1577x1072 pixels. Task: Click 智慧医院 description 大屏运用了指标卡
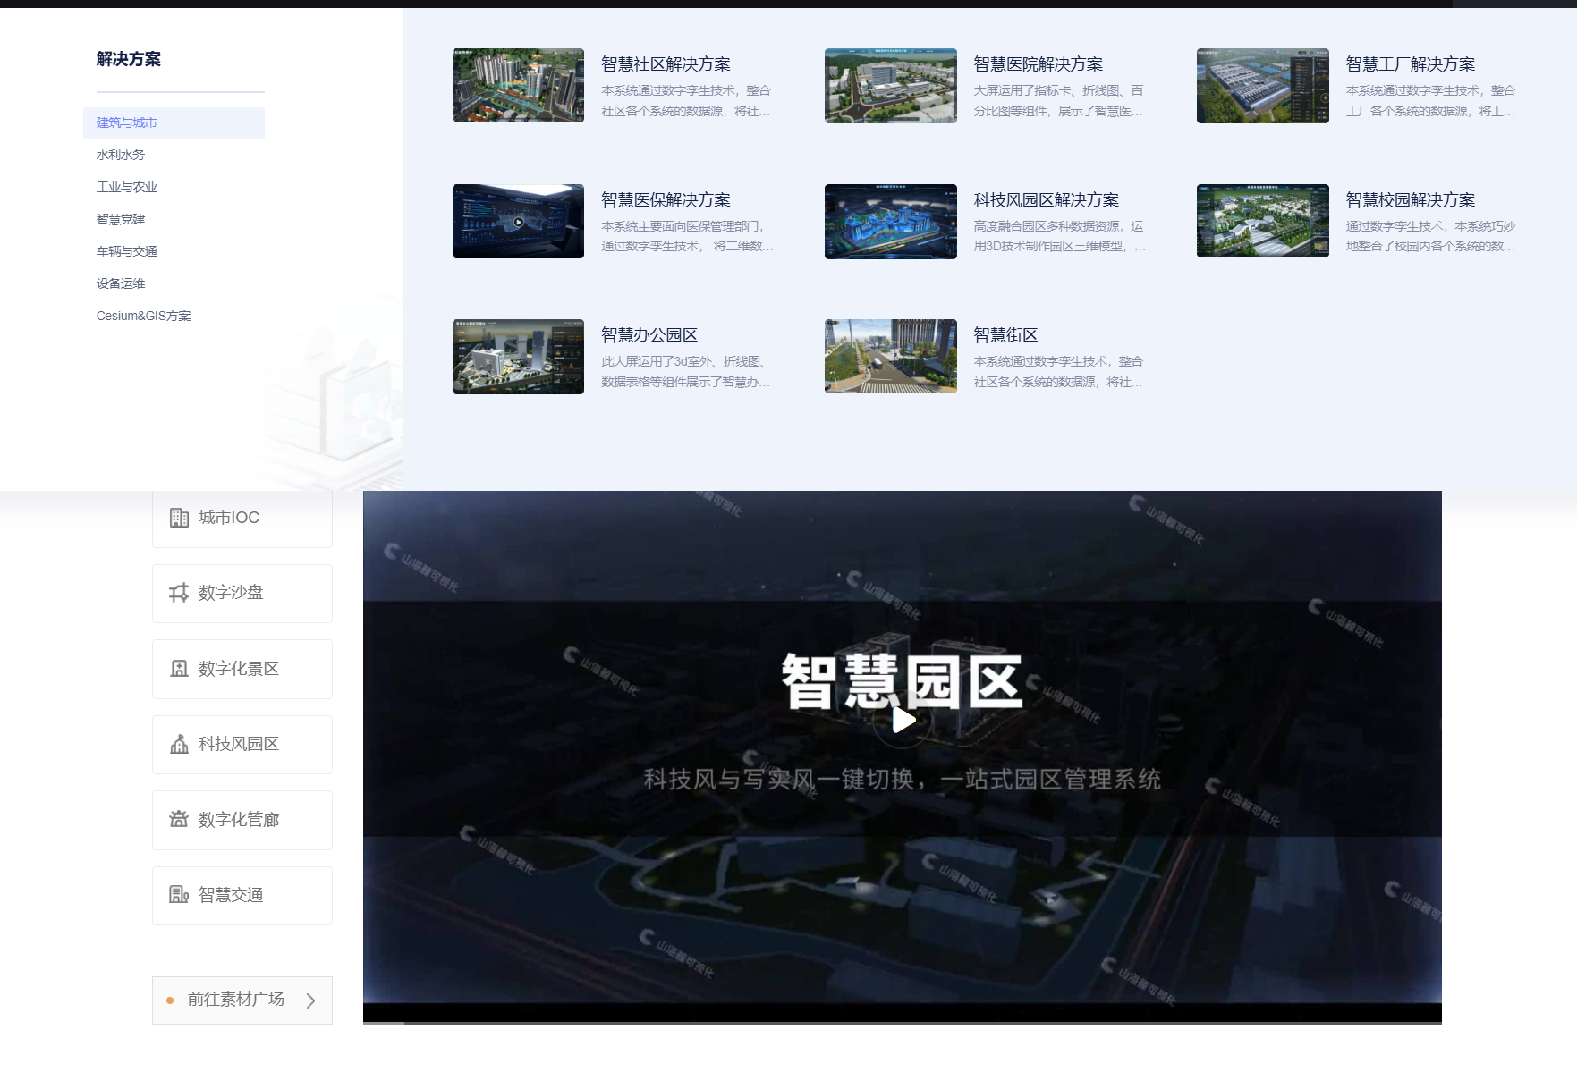click(1058, 101)
